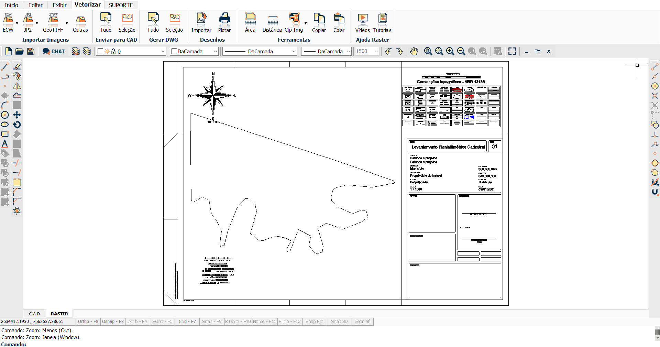660x347 pixels.
Task: Switch to the CAD bottom tab
Action: 34,314
